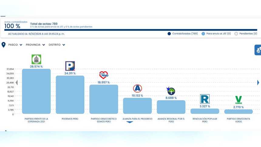
Task: Click the Podemos Perú vote bar
Action: (70, 95)
